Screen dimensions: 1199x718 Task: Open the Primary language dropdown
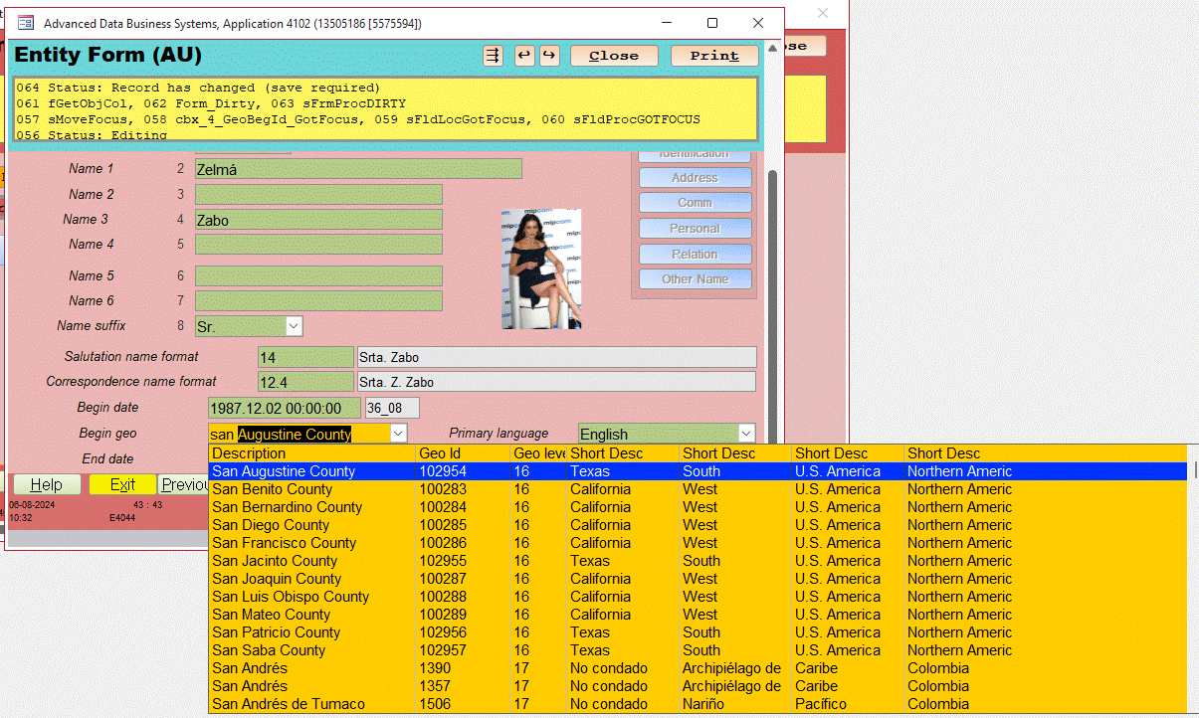click(x=744, y=433)
